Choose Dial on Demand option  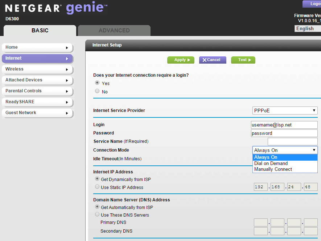tap(285, 164)
